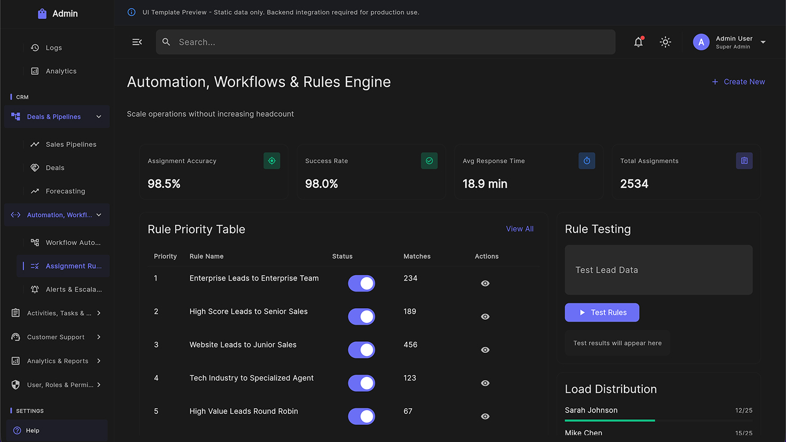The width and height of the screenshot is (786, 442).
Task: Toggle the High Value Leads Round Robin rule
Action: pyautogui.click(x=362, y=416)
